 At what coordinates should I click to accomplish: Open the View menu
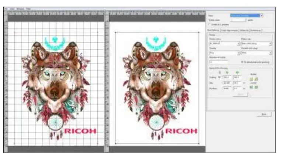click(x=12, y=9)
